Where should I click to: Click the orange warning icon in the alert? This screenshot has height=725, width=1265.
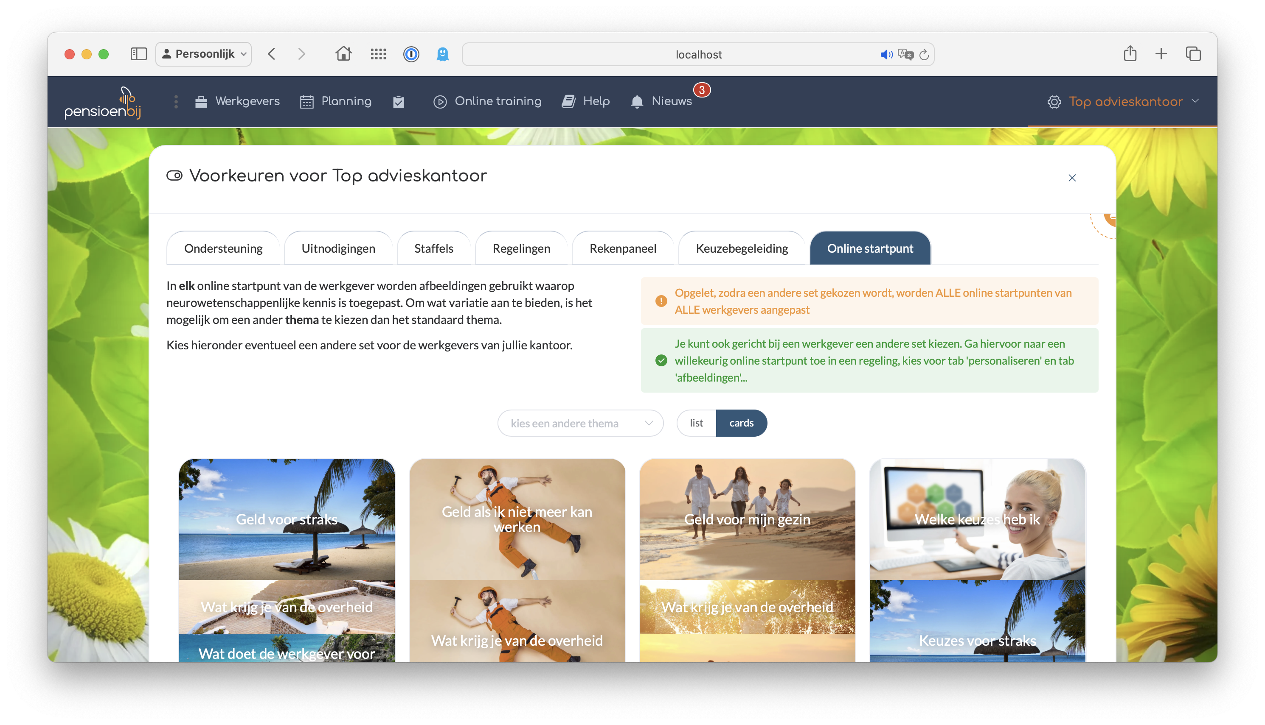[x=661, y=301]
